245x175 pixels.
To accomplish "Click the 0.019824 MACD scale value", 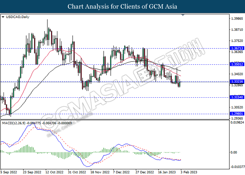I will click(237, 122).
